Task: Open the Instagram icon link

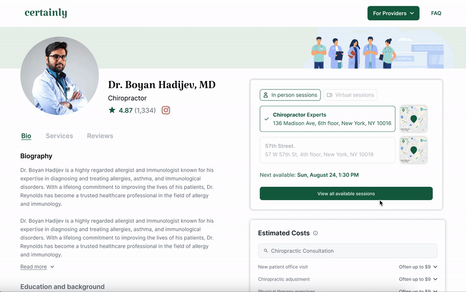Action: [166, 110]
